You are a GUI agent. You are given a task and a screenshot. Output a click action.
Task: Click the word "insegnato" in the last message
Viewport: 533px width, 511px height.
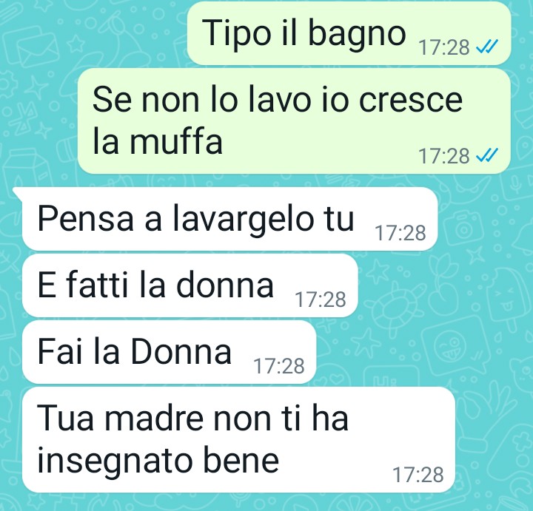tap(113, 461)
